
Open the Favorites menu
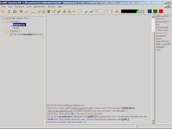(x=19, y=7)
